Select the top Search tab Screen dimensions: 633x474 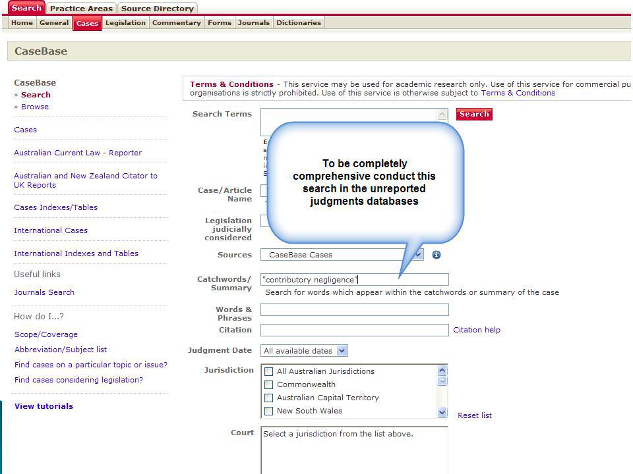click(26, 8)
